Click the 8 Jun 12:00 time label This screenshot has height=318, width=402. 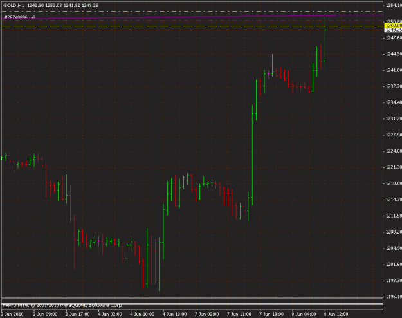336,314
